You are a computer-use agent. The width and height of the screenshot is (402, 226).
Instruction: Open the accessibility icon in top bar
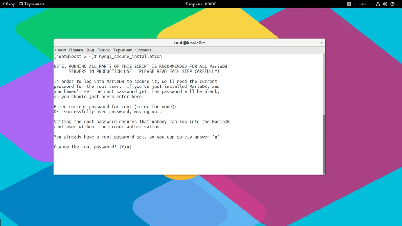tap(349, 4)
